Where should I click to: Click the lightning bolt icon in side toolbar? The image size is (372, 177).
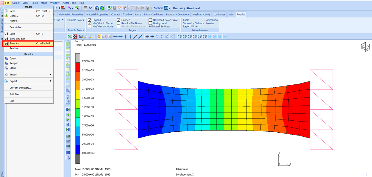pos(68,97)
